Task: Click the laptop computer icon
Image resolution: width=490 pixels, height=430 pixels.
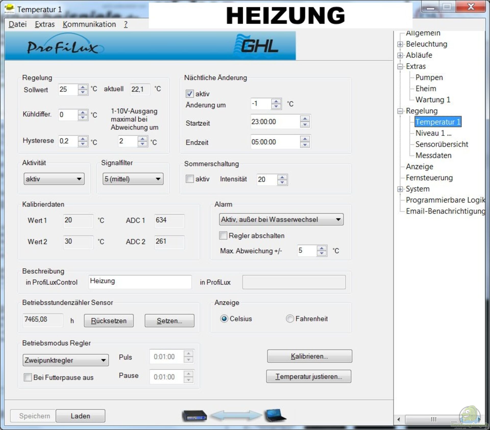Action: coord(275,415)
